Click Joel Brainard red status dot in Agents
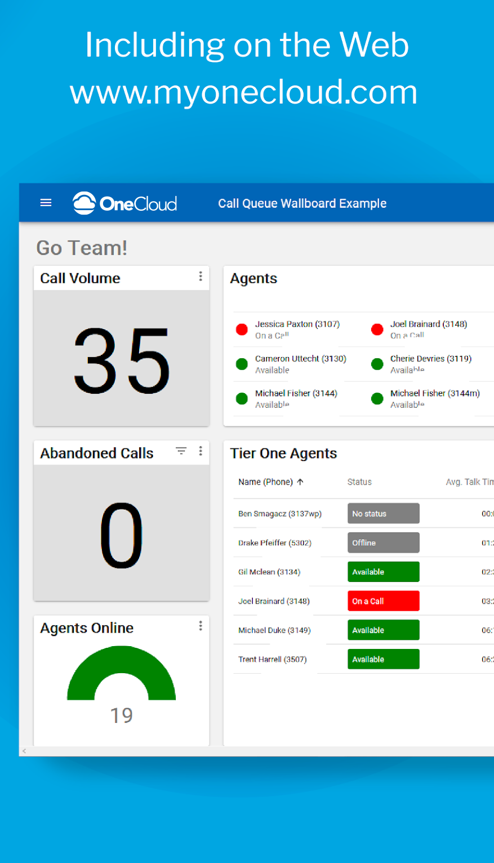Viewport: 494px width, 863px height. [377, 330]
